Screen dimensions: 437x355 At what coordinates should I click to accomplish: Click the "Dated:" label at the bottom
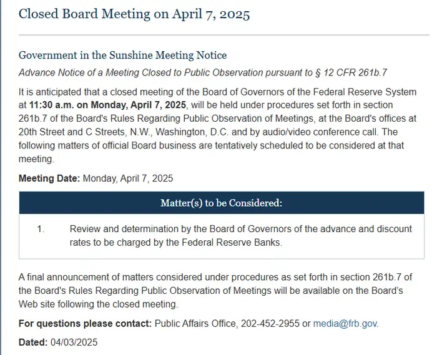pos(33,342)
